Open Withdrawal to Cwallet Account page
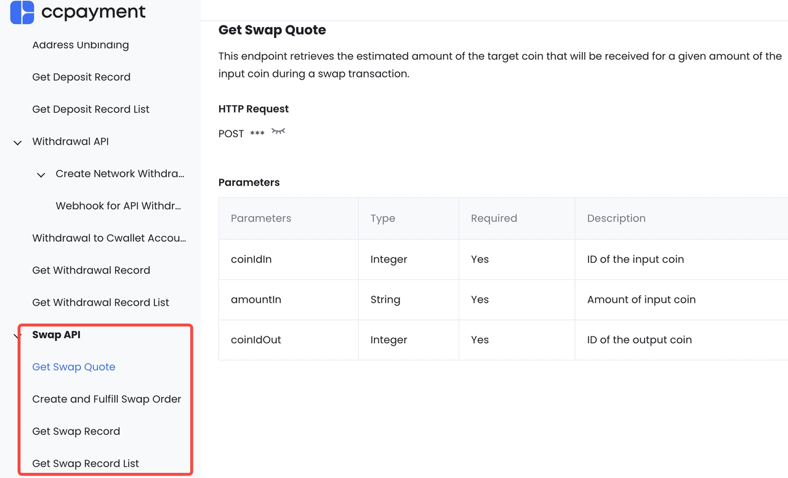This screenshot has width=788, height=478. coord(109,238)
